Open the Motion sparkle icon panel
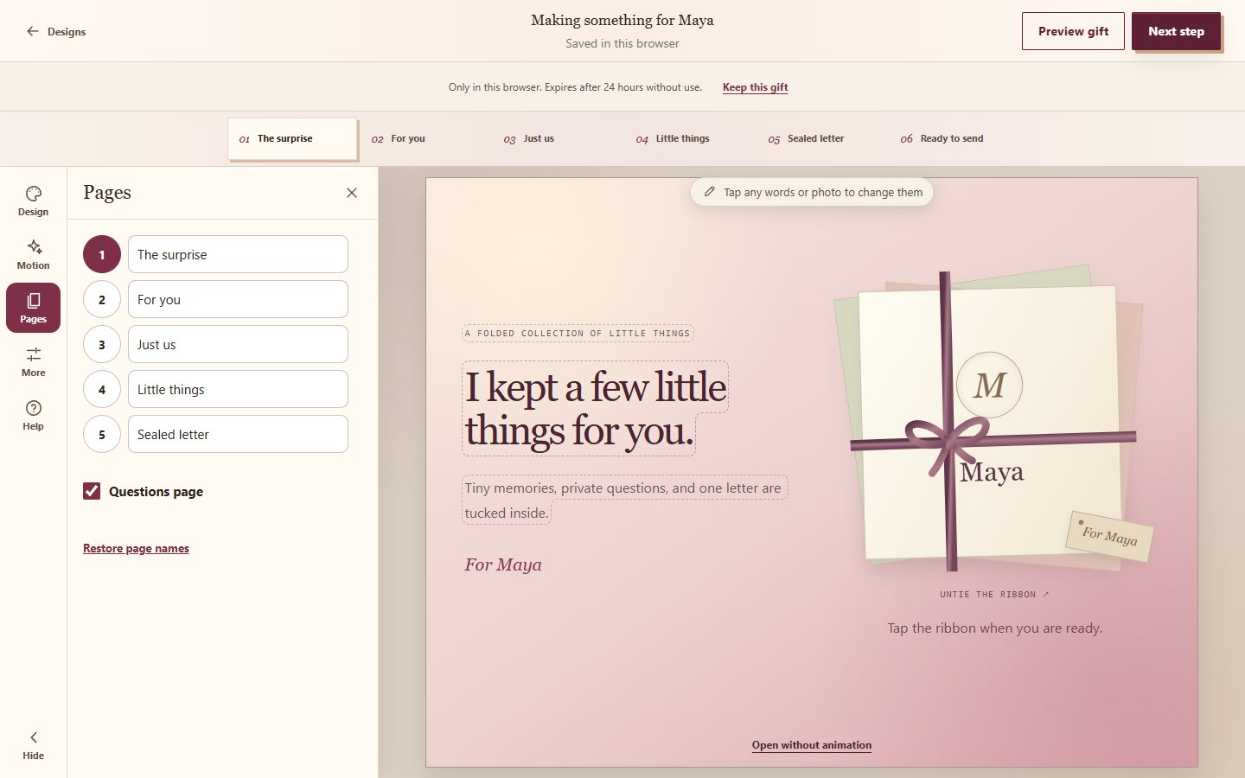Image resolution: width=1245 pixels, height=778 pixels. pos(33,254)
